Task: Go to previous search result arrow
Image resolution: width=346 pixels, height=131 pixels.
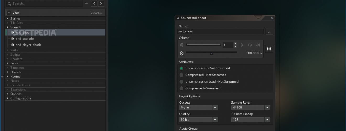Action: [94, 4]
